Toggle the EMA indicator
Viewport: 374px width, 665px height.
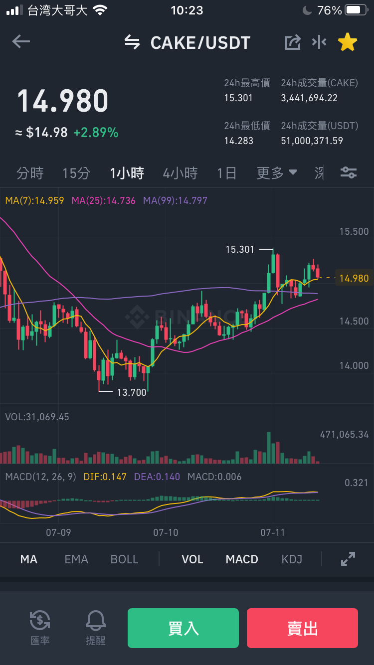click(76, 559)
